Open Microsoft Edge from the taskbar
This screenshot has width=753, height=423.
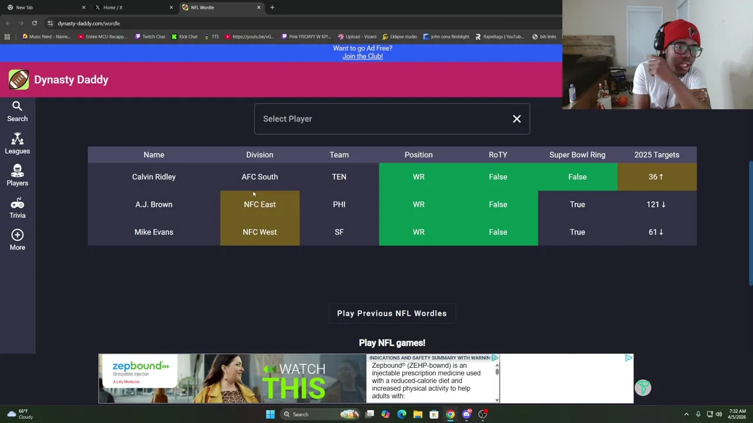pos(402,414)
